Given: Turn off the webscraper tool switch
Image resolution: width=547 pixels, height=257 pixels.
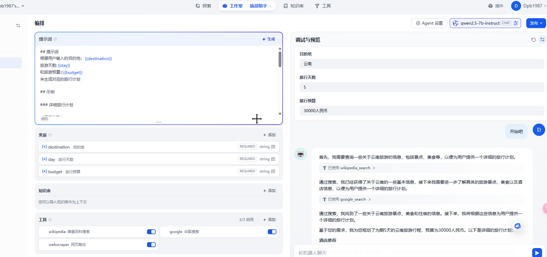Looking at the screenshot, I should coord(151,245).
